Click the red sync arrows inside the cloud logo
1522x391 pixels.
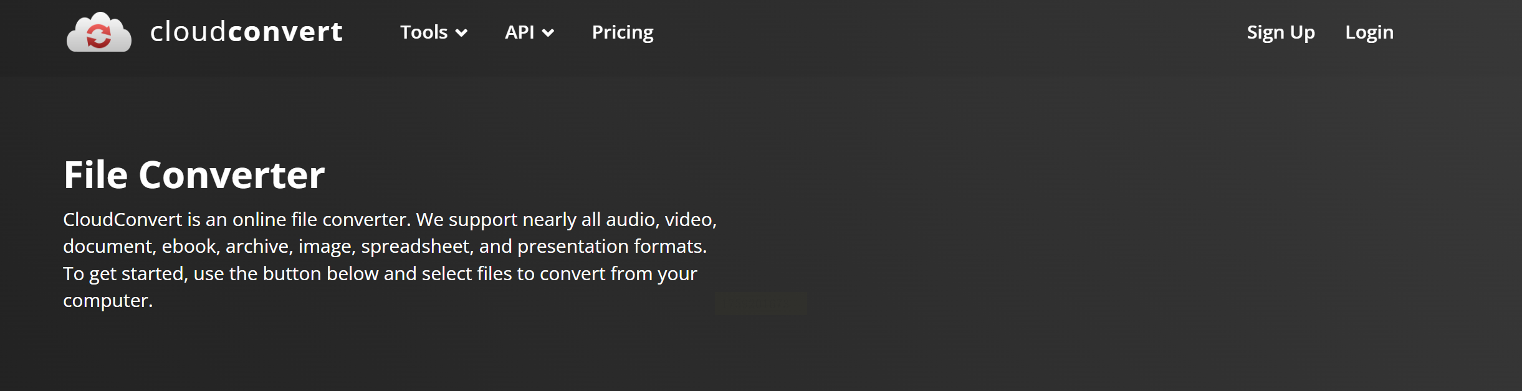[x=98, y=35]
